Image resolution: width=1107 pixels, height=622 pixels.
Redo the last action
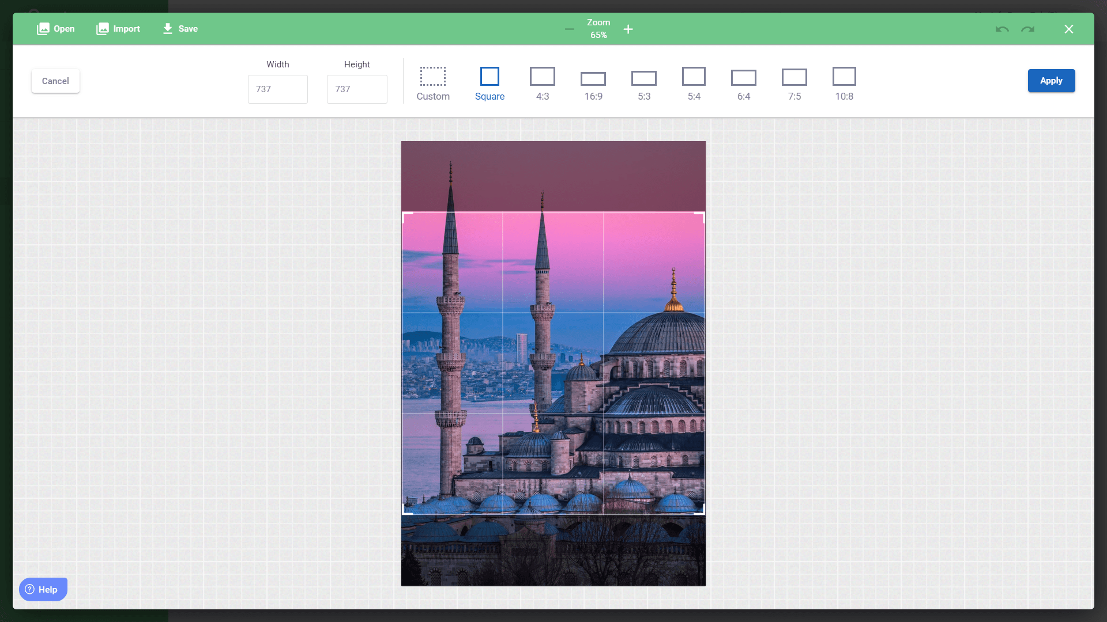1027,29
